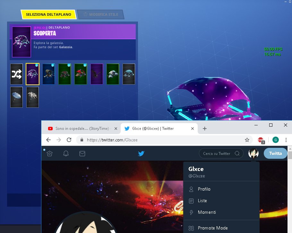Bookmark this page with the star
The image size is (292, 233).
pyautogui.click(x=247, y=140)
